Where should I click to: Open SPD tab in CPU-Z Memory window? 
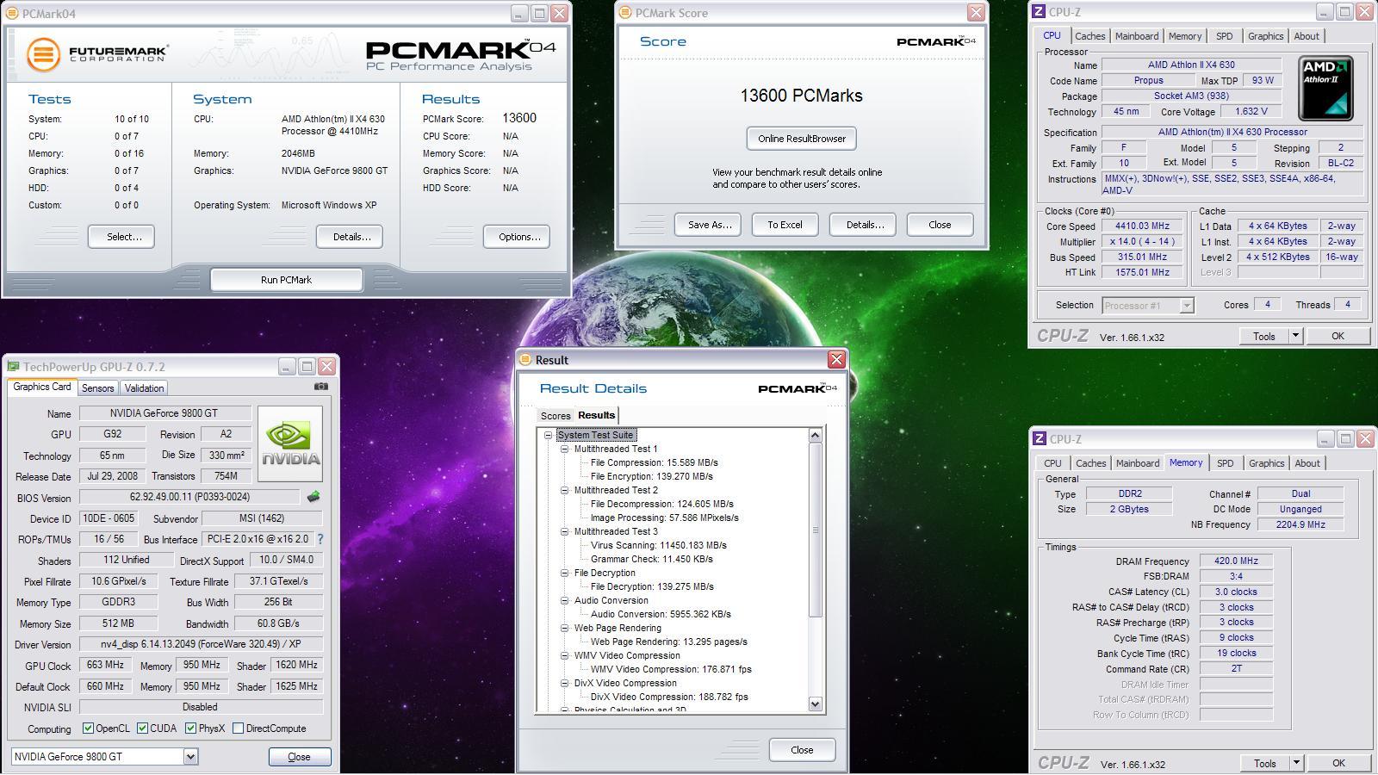point(1225,463)
